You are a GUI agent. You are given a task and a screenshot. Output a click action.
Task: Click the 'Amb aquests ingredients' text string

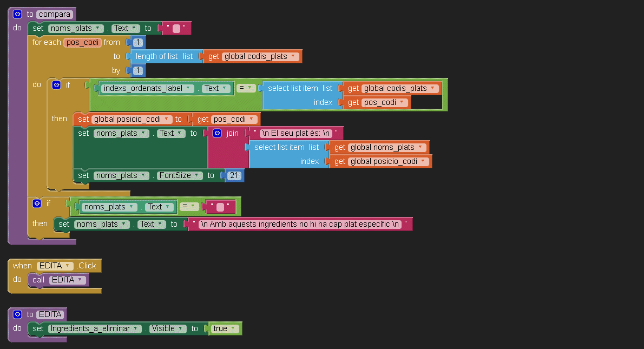(299, 224)
